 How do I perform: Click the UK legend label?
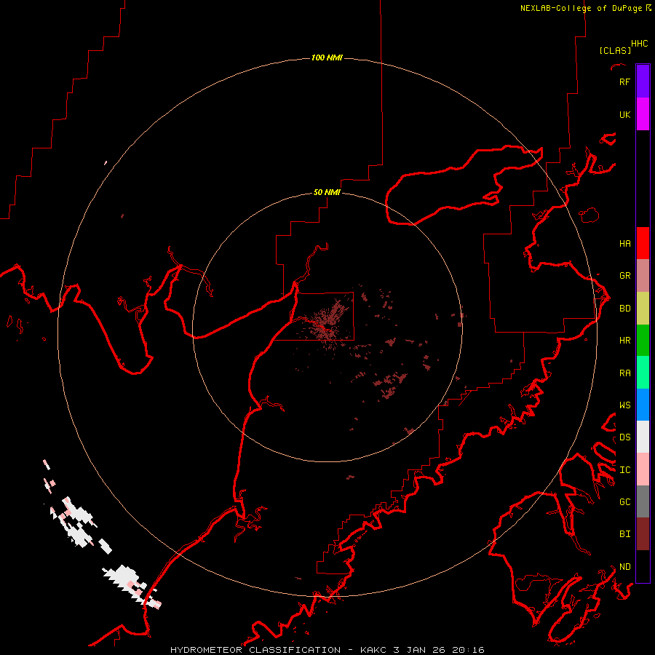(x=624, y=114)
